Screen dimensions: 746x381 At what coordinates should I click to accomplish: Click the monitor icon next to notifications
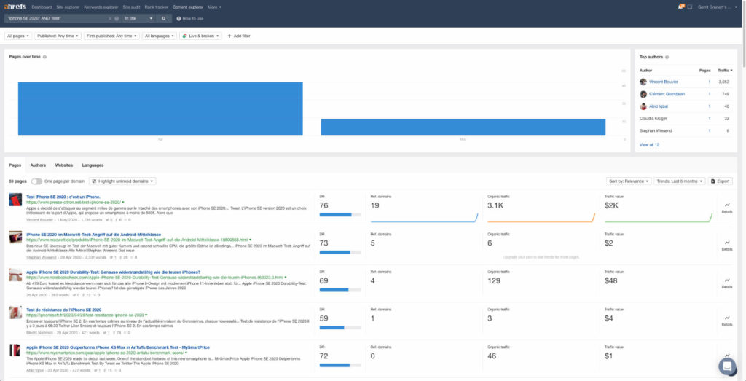[689, 7]
